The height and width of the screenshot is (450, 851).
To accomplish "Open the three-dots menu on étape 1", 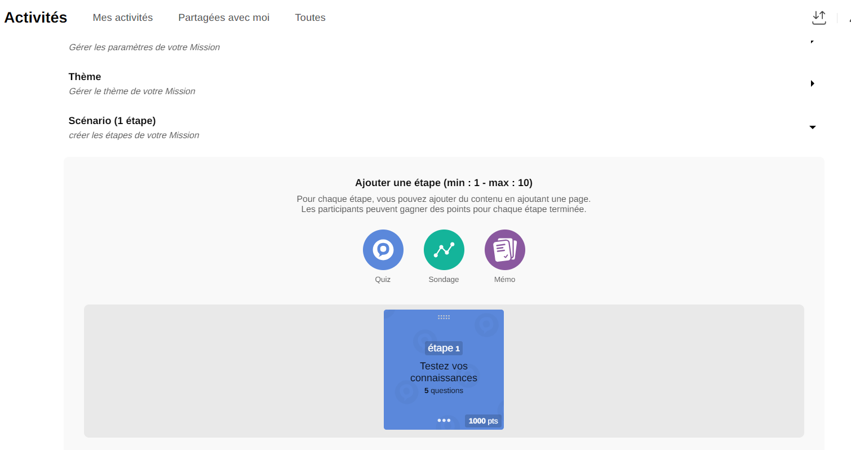I will coord(444,420).
